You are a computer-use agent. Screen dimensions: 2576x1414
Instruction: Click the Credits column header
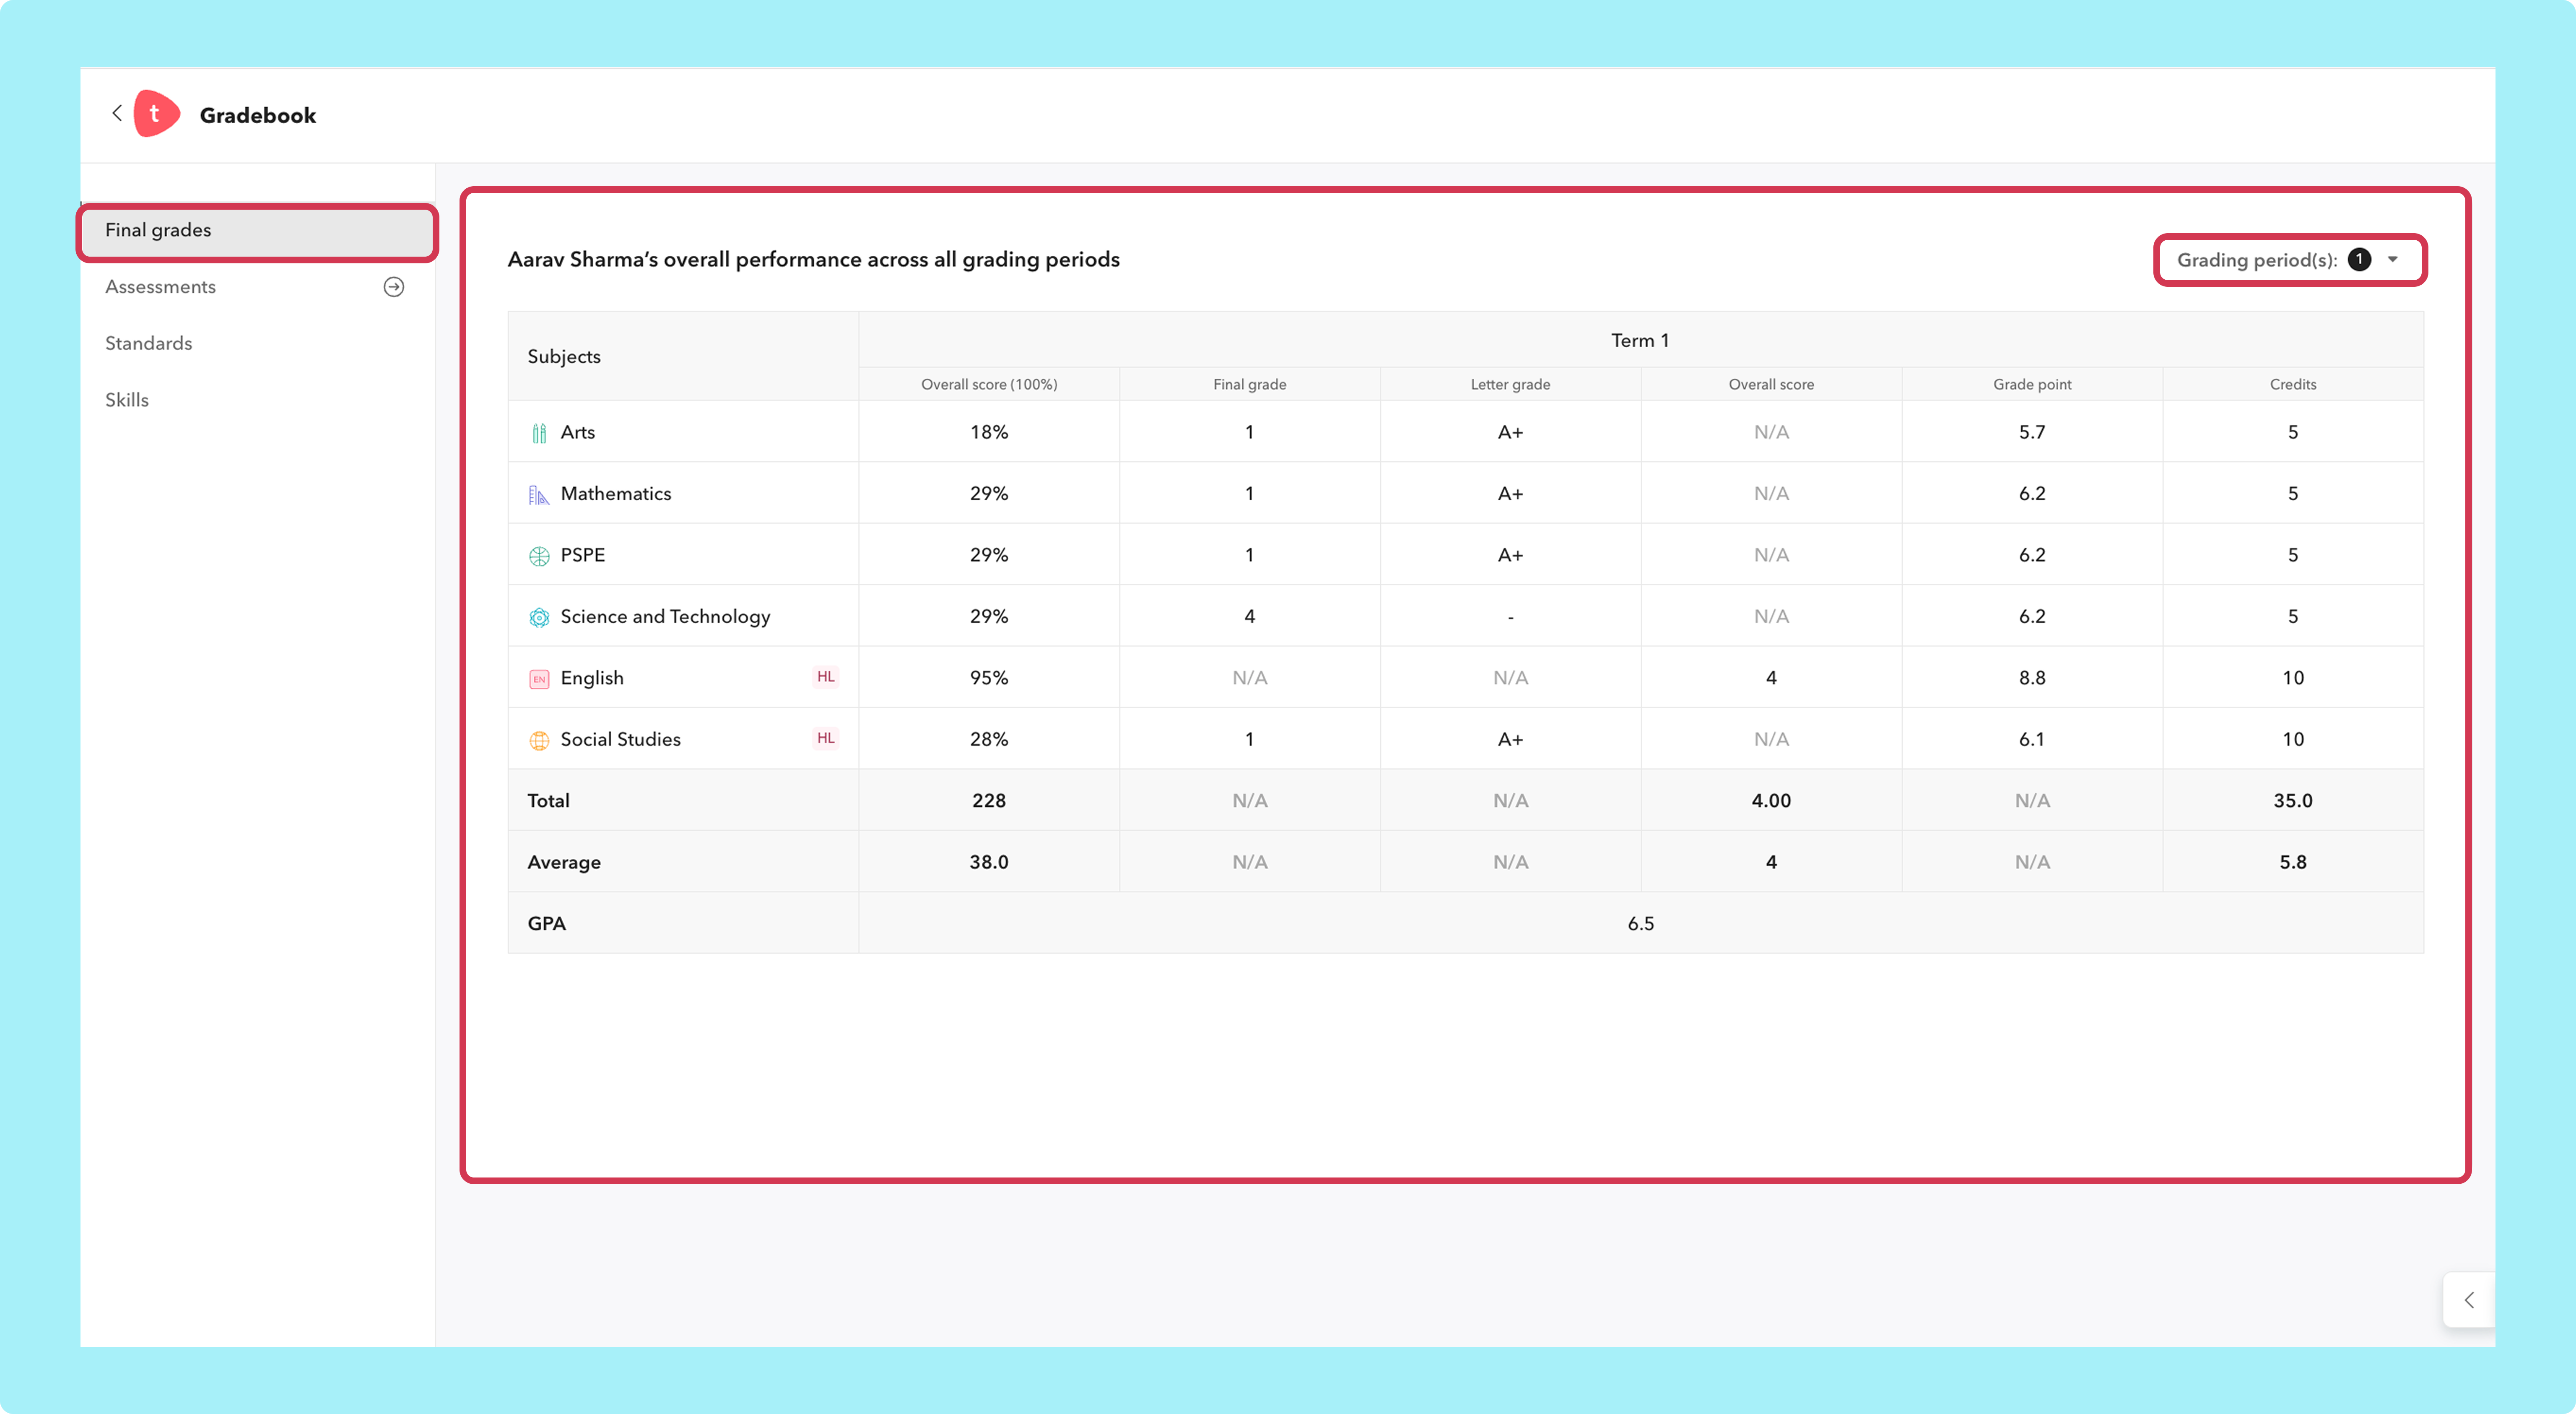pyautogui.click(x=2293, y=384)
